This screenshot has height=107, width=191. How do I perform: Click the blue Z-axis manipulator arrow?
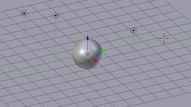coord(87,37)
